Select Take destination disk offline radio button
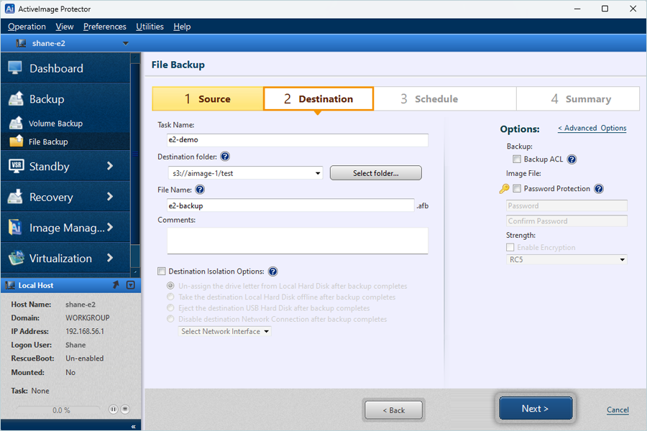The height and width of the screenshot is (431, 647). [x=170, y=297]
